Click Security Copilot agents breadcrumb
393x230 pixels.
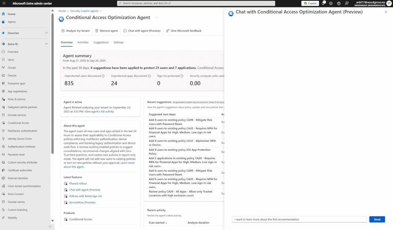(x=84, y=11)
